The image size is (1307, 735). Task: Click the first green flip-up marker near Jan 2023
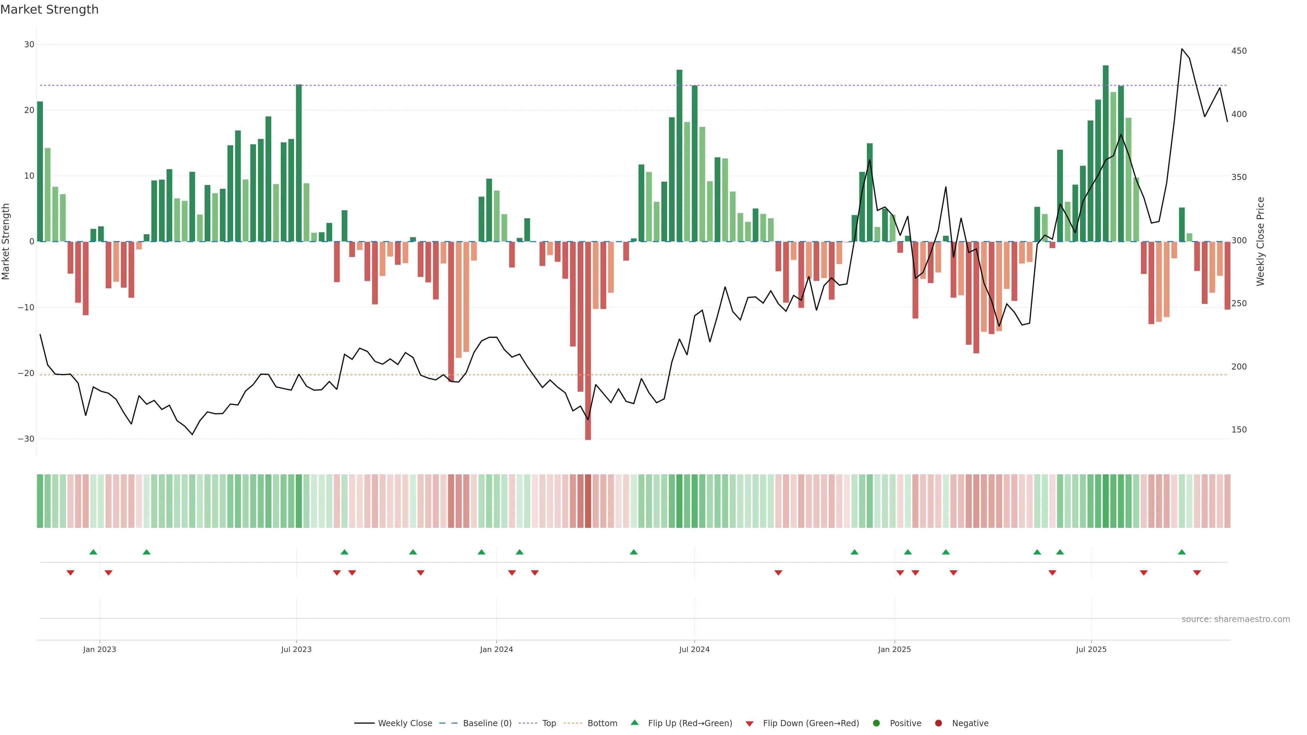[93, 552]
